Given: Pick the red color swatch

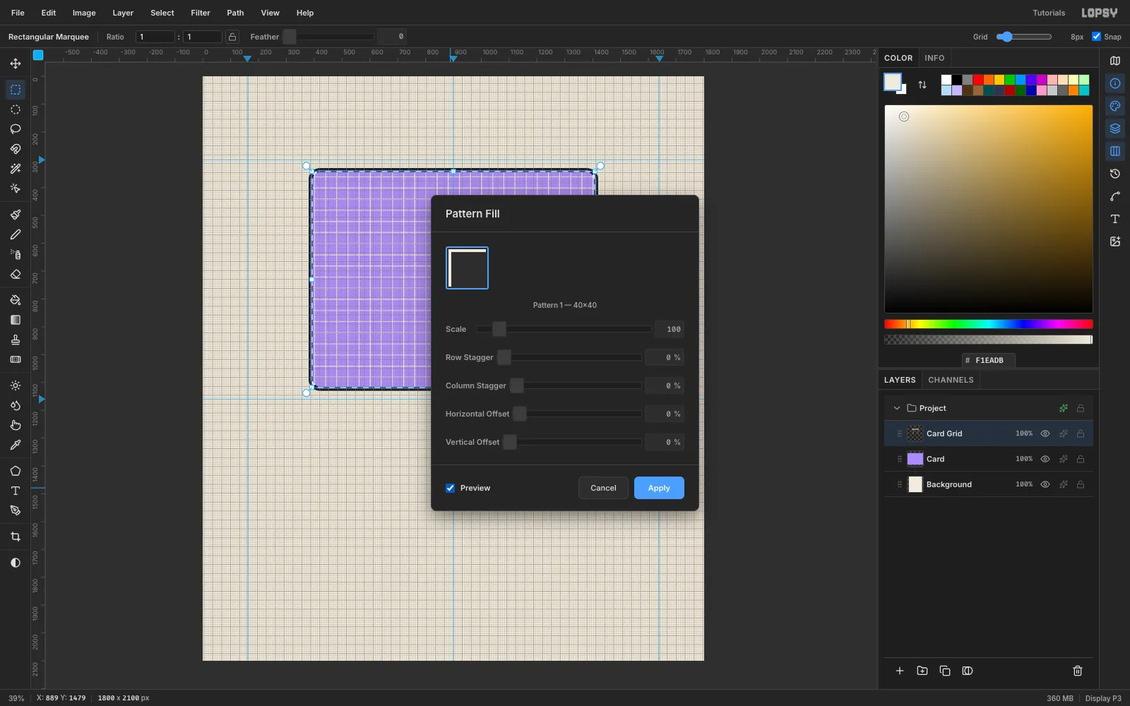Looking at the screenshot, I should tap(978, 80).
